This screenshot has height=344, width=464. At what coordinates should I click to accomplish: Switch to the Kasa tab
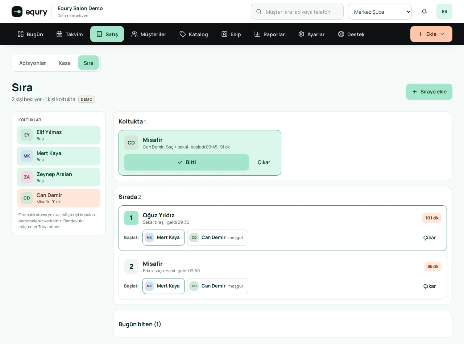(x=65, y=63)
